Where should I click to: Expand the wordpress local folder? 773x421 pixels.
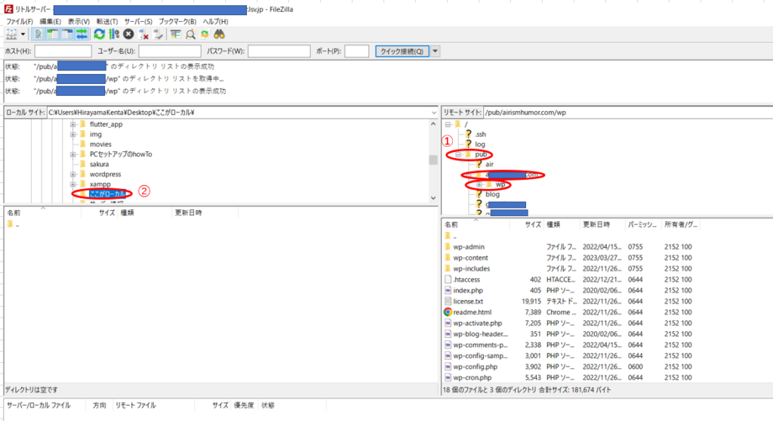coord(73,175)
